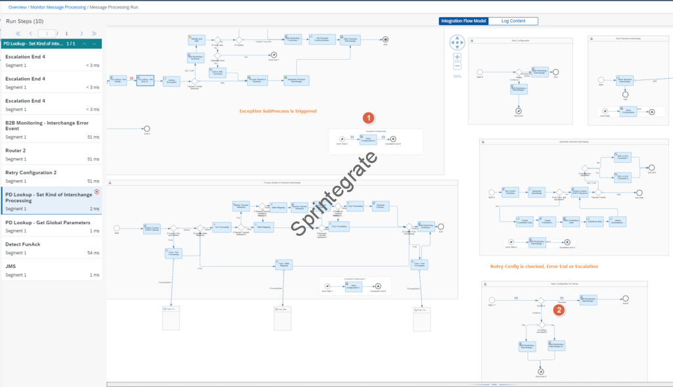
Task: Go to the first run steps page
Action: 18,33
